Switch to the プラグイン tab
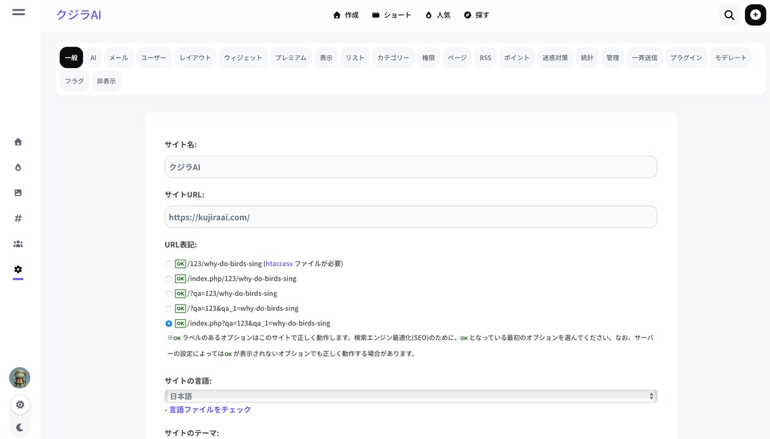The image size is (770, 439). coord(686,57)
